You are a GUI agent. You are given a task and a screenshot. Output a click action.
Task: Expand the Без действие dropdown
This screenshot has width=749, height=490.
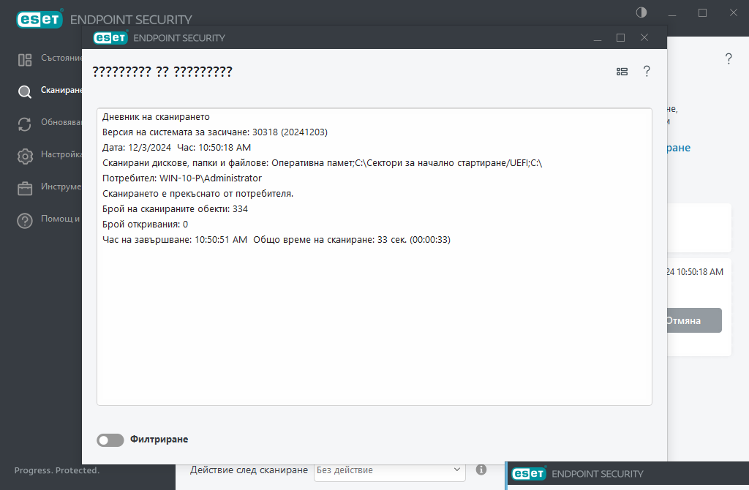tap(390, 470)
